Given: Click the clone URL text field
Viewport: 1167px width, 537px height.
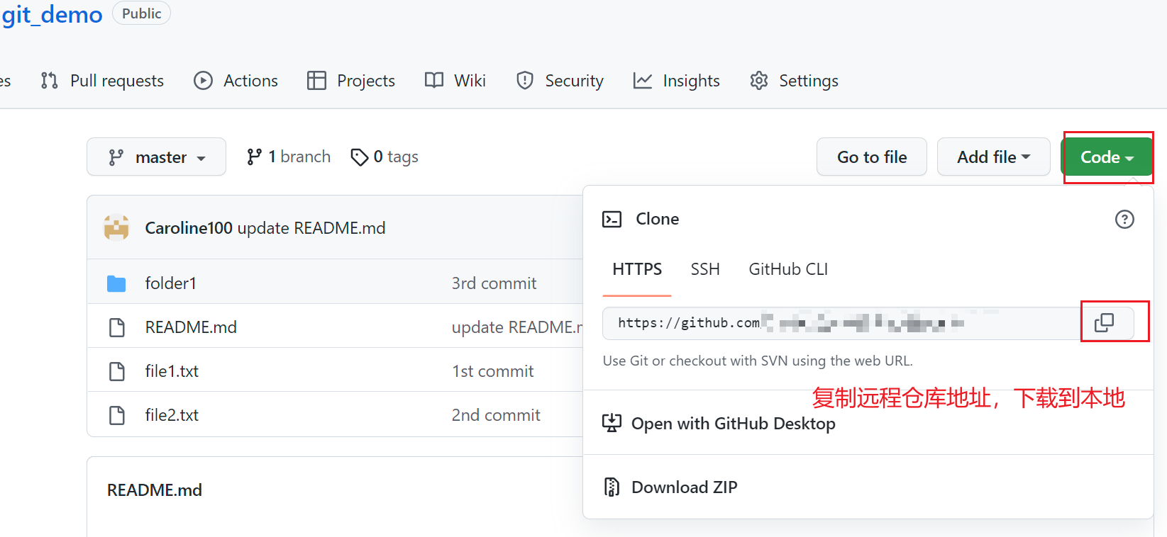Looking at the screenshot, I should (x=841, y=323).
